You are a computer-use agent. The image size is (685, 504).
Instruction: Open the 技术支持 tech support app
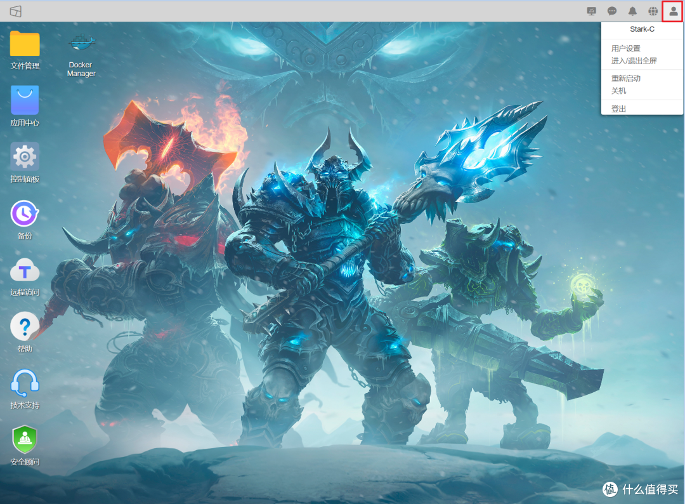pyautogui.click(x=25, y=383)
